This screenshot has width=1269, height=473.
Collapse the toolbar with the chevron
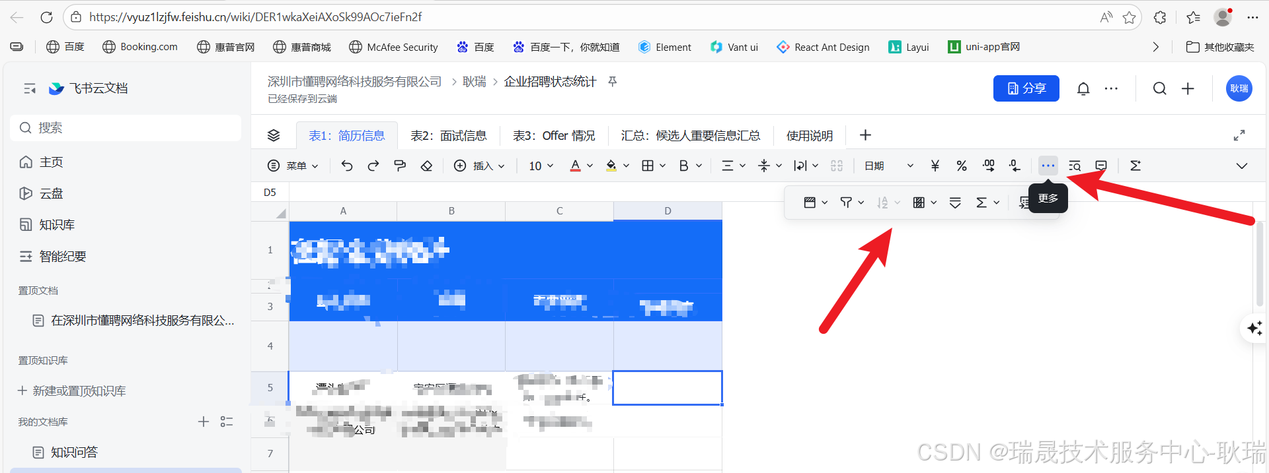pos(1242,166)
